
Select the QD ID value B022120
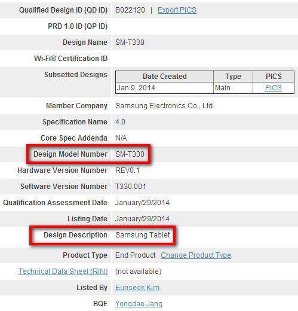point(130,10)
